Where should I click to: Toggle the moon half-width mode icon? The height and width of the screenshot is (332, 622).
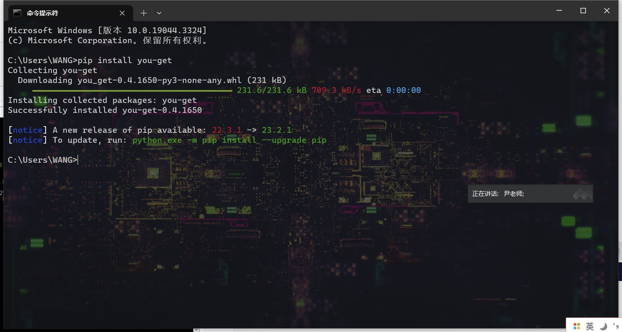(x=603, y=326)
